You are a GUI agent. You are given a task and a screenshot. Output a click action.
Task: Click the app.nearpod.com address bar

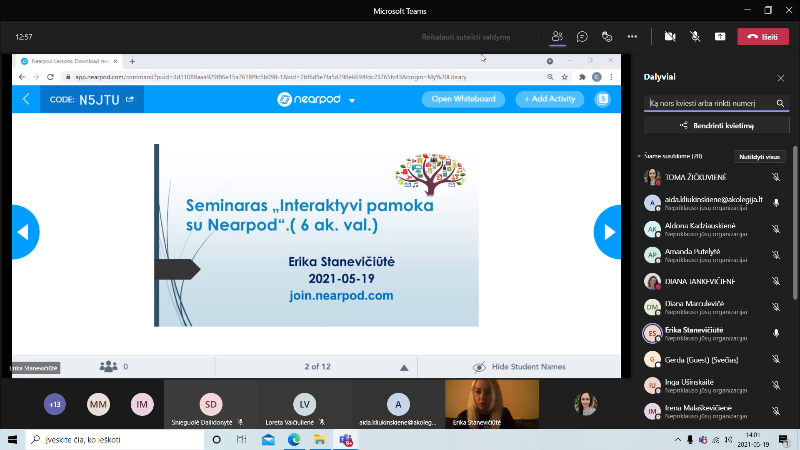[x=271, y=77]
